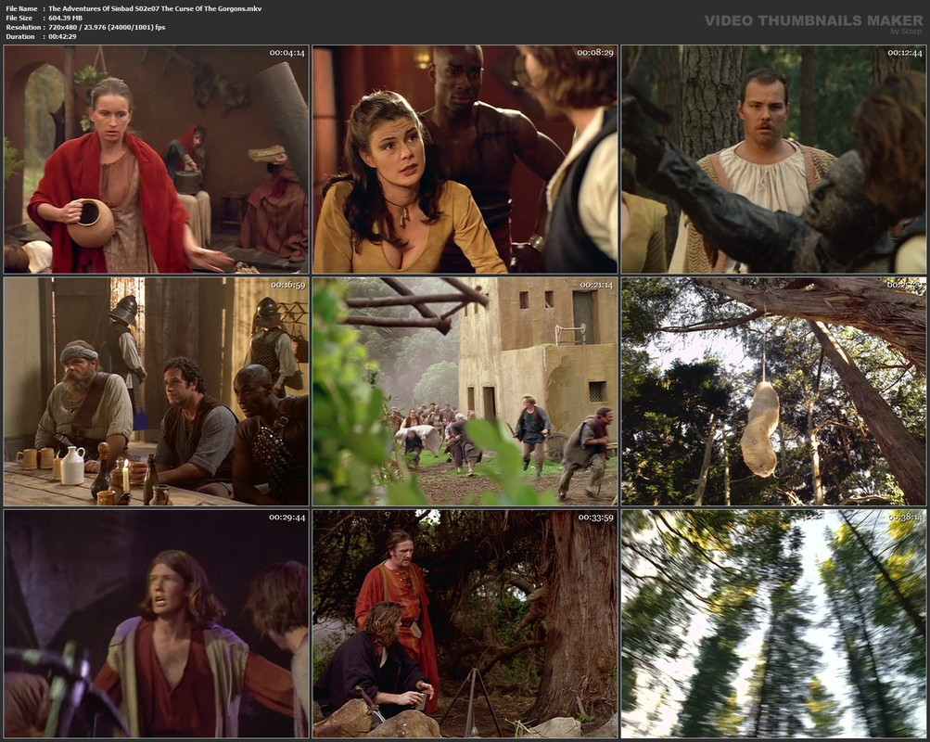Open the thumbnail timestamped 00:21:14
Screen dimensions: 930x742
coord(465,391)
